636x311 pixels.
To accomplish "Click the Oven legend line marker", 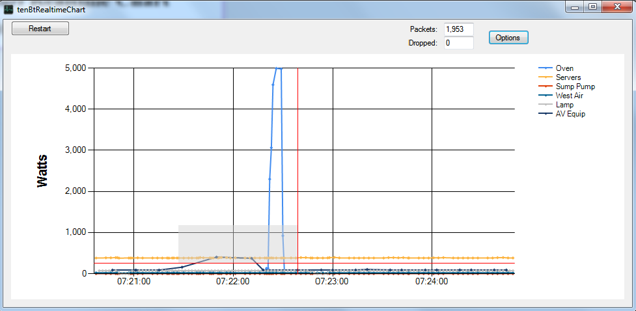I will (x=546, y=68).
